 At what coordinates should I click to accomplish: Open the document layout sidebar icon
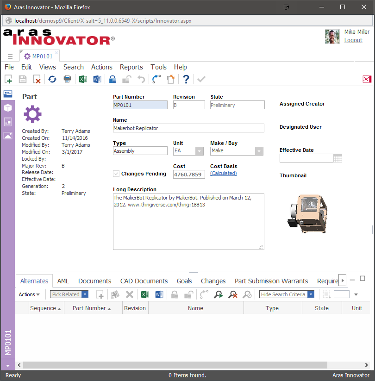[x=8, y=122]
